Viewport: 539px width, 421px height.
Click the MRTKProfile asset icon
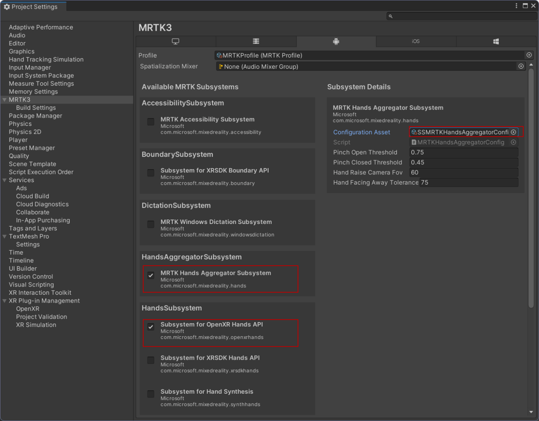pyautogui.click(x=219, y=55)
